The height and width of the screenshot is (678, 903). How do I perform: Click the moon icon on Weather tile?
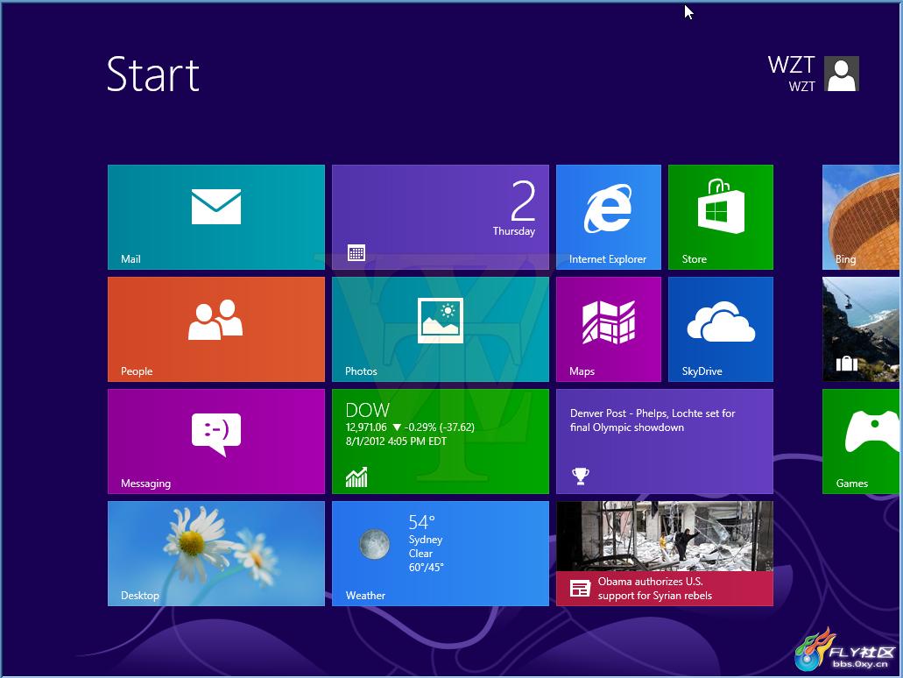374,544
